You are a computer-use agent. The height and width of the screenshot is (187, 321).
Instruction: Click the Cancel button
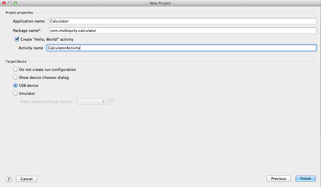[27, 179]
